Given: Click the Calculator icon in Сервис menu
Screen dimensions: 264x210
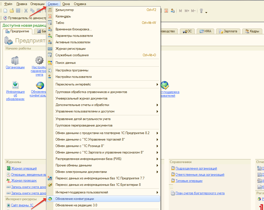Looking at the screenshot, I should pos(50,10).
